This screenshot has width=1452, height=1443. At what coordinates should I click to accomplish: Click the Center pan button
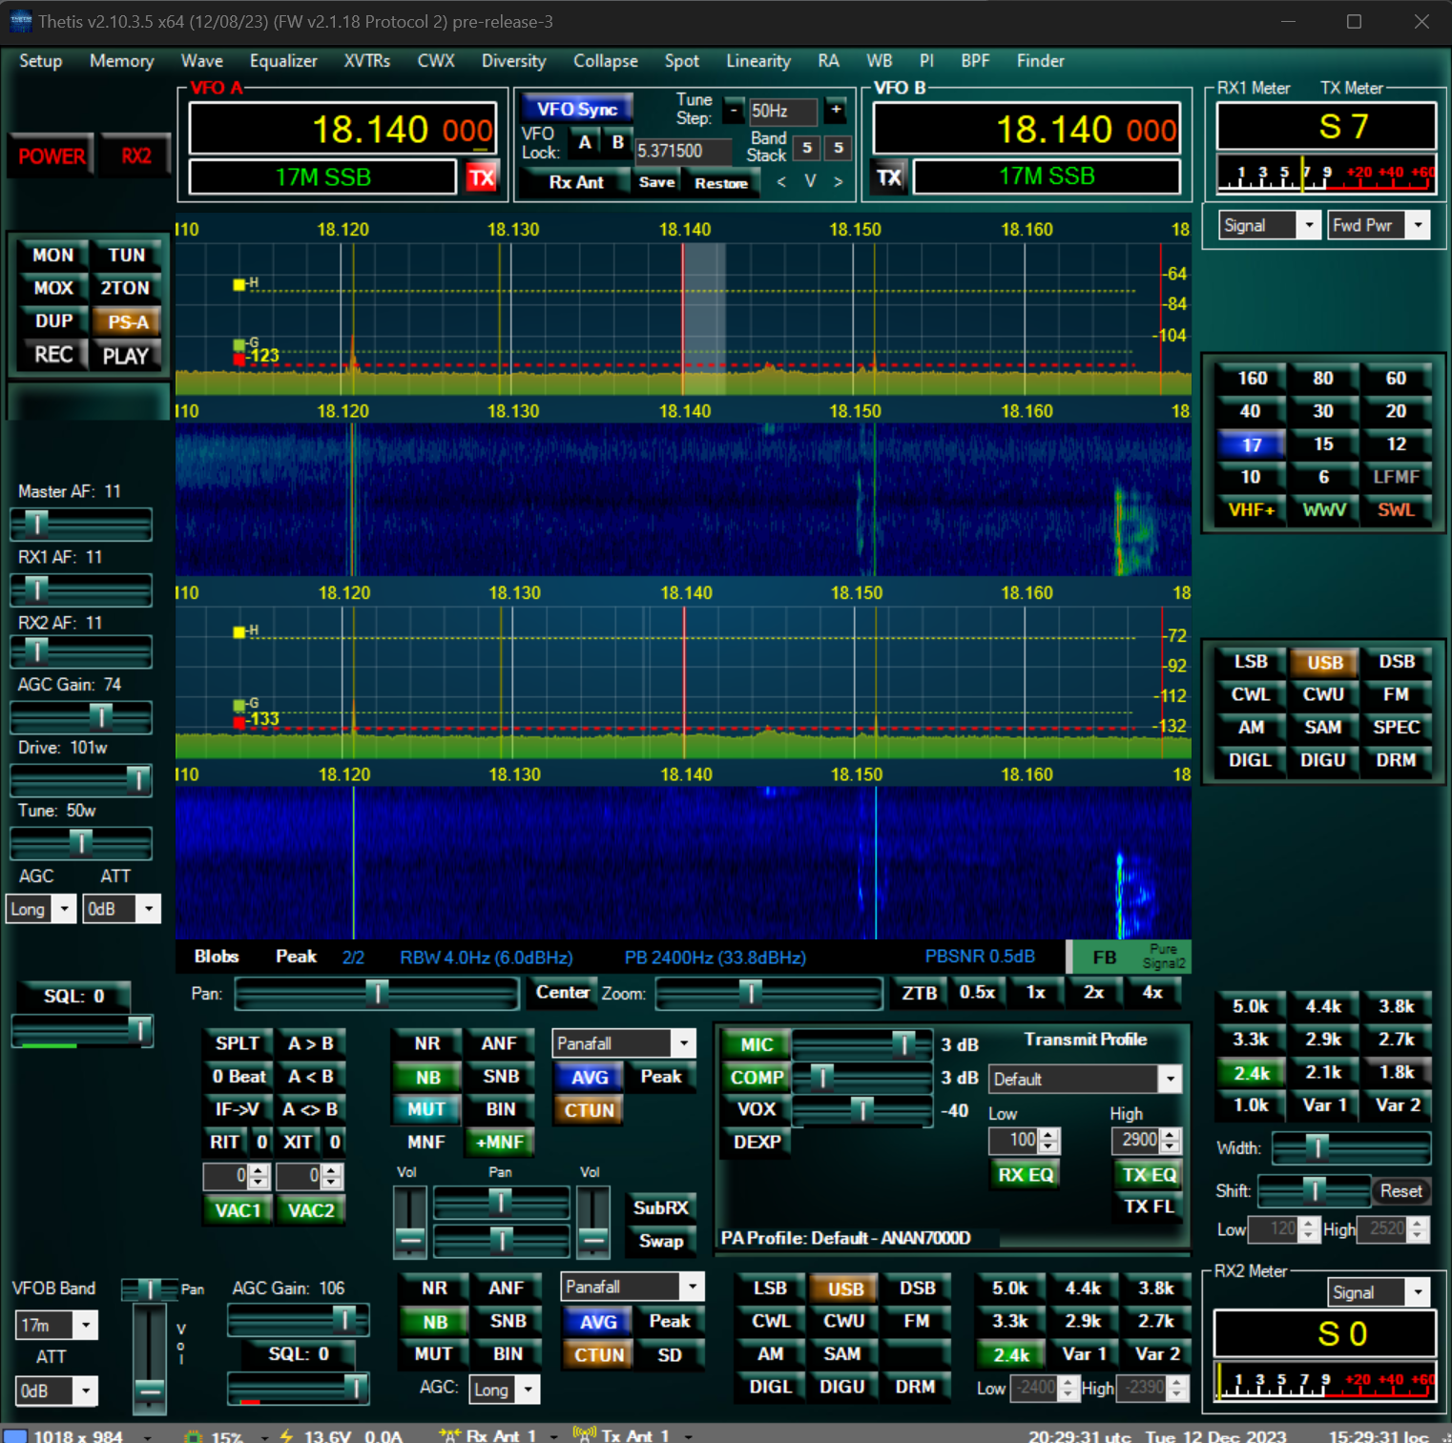click(x=562, y=993)
